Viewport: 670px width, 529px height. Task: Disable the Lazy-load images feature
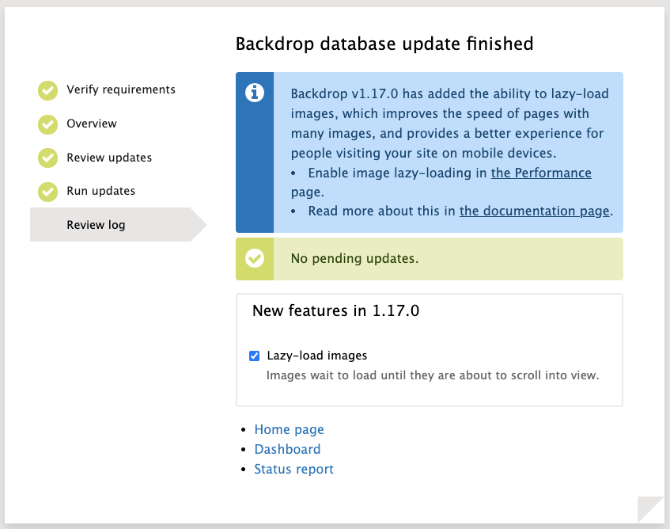254,356
